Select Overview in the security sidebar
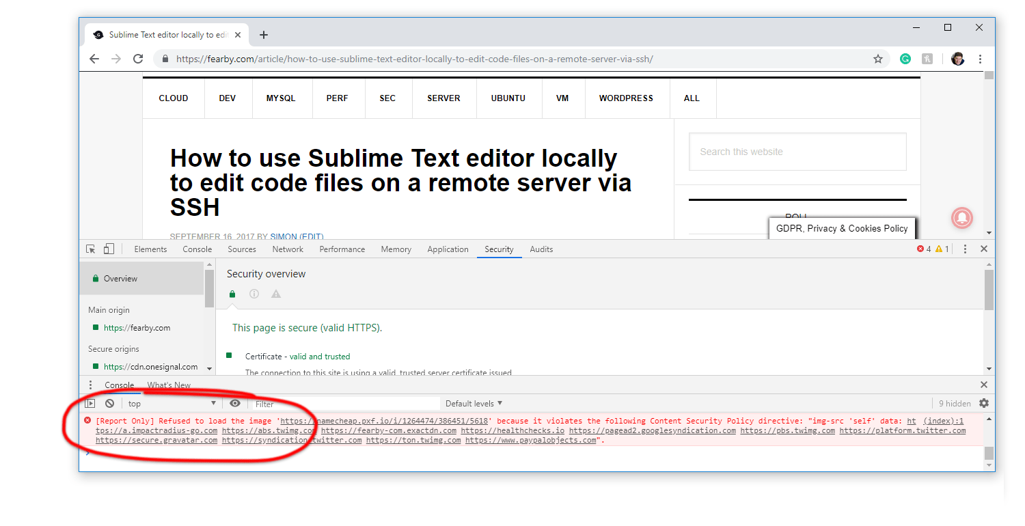This screenshot has height=526, width=1025. (x=141, y=279)
